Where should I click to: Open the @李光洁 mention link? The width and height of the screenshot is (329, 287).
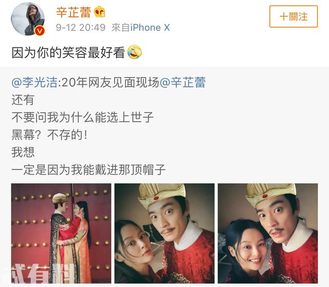[x=34, y=82]
